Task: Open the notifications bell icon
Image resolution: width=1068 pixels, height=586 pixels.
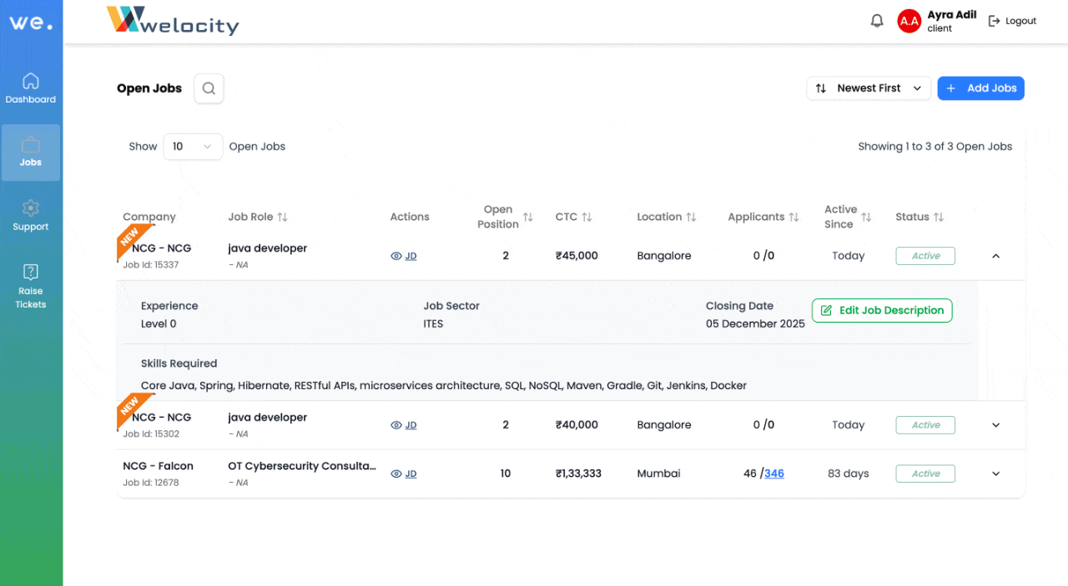Action: (x=877, y=21)
